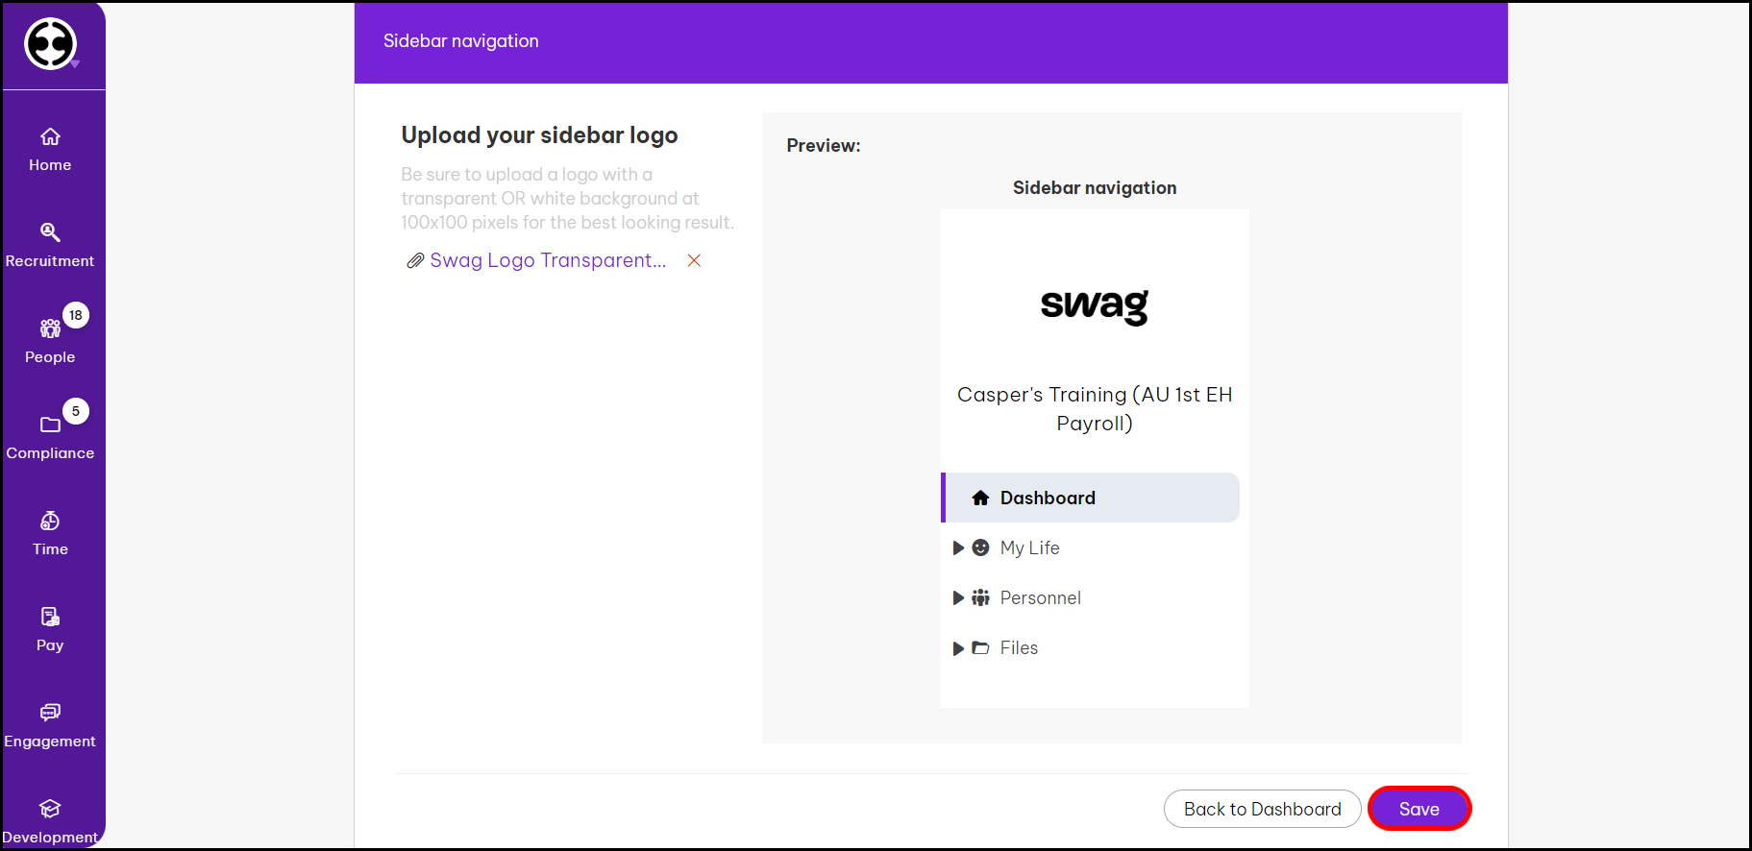Open the Engagement chat icon
This screenshot has height=851, width=1752.
(x=50, y=712)
